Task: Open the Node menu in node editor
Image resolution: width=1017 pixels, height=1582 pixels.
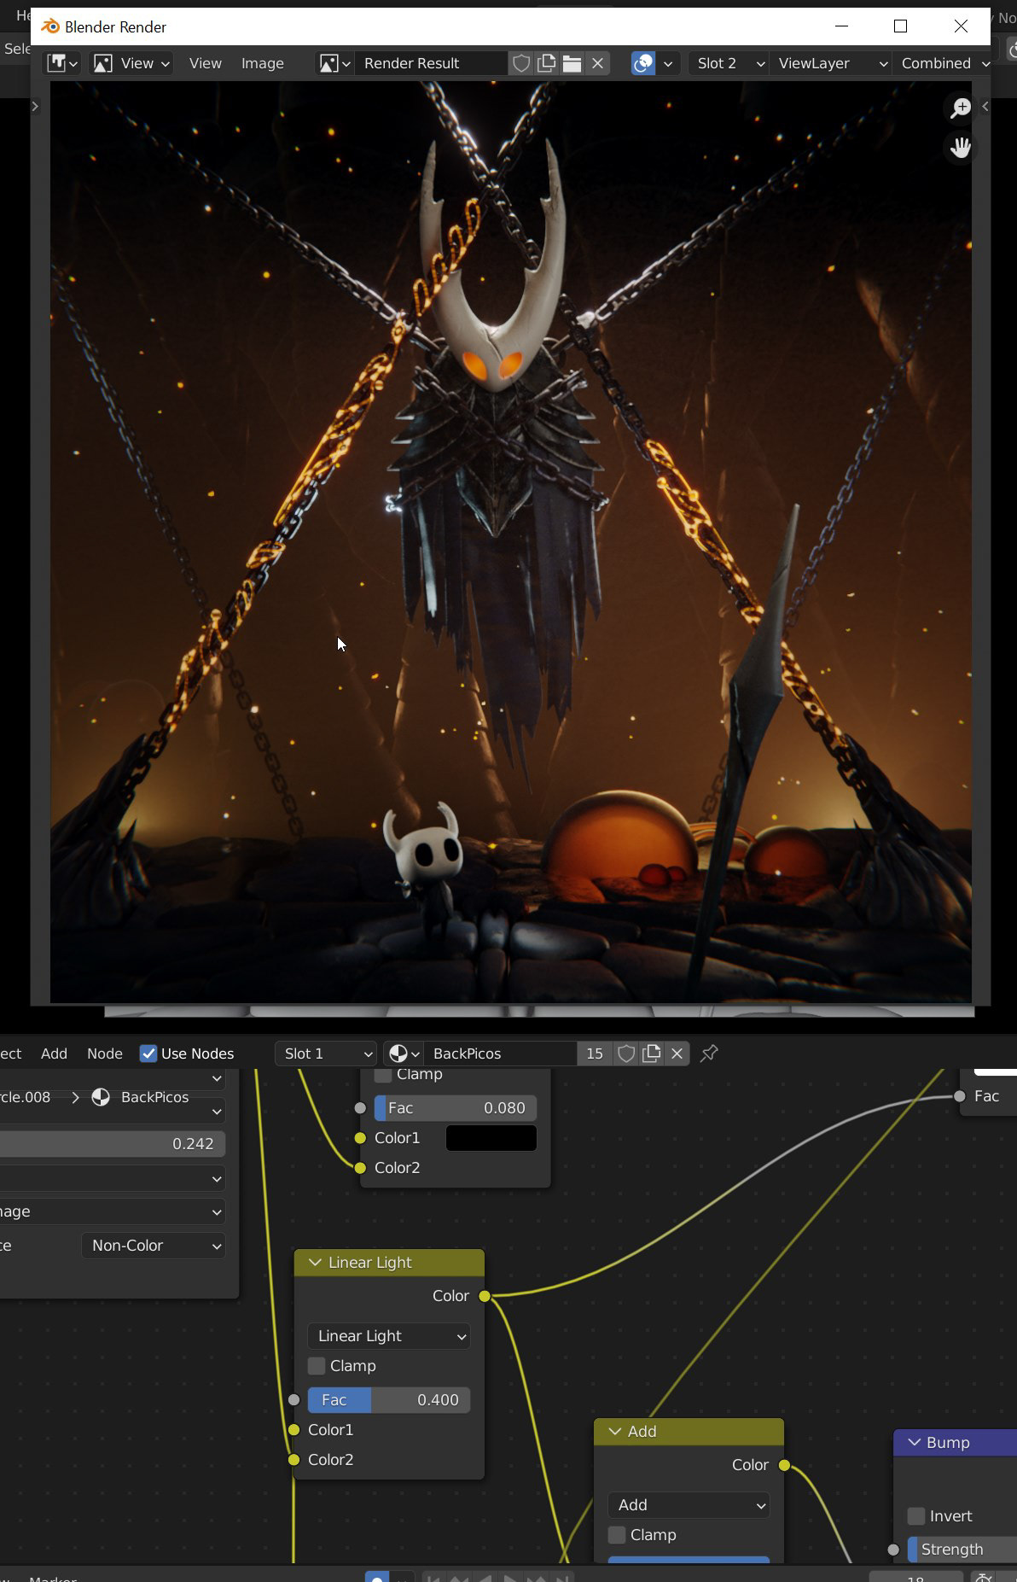Action: [x=105, y=1054]
